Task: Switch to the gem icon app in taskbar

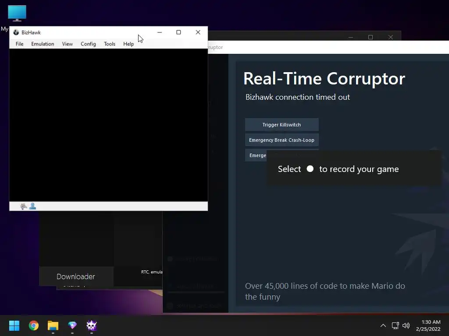Action: click(x=72, y=325)
